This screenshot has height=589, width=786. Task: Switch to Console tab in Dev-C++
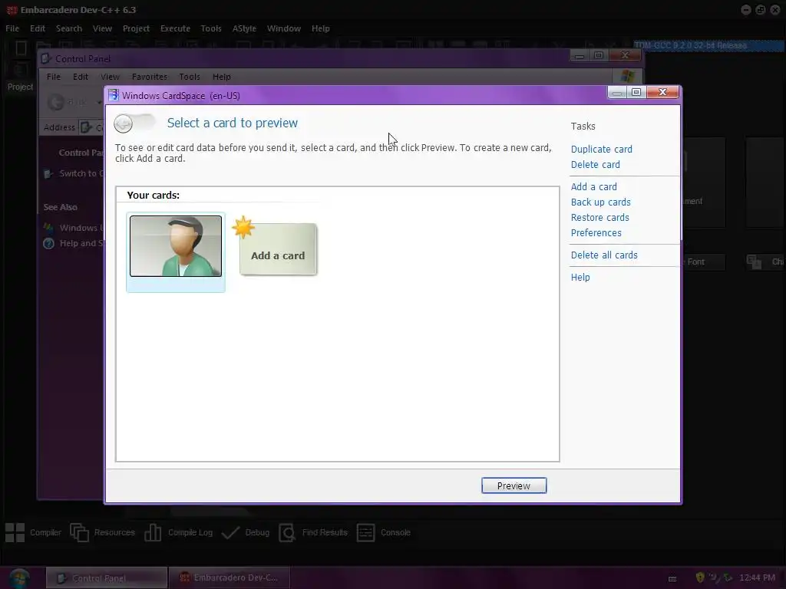[384, 532]
